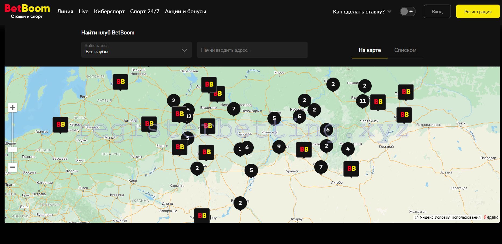
Task: Switch to the Списком tab
Action: click(x=405, y=50)
